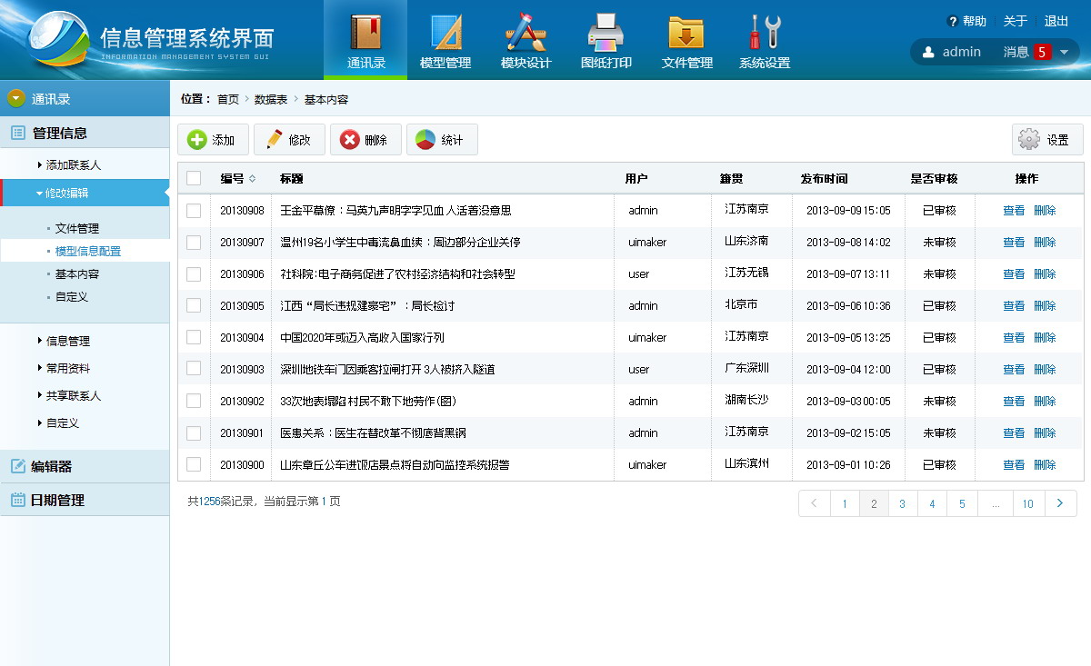Sort the table by 编号 column arrow
Screen dimensions: 1091x666
pos(253,178)
